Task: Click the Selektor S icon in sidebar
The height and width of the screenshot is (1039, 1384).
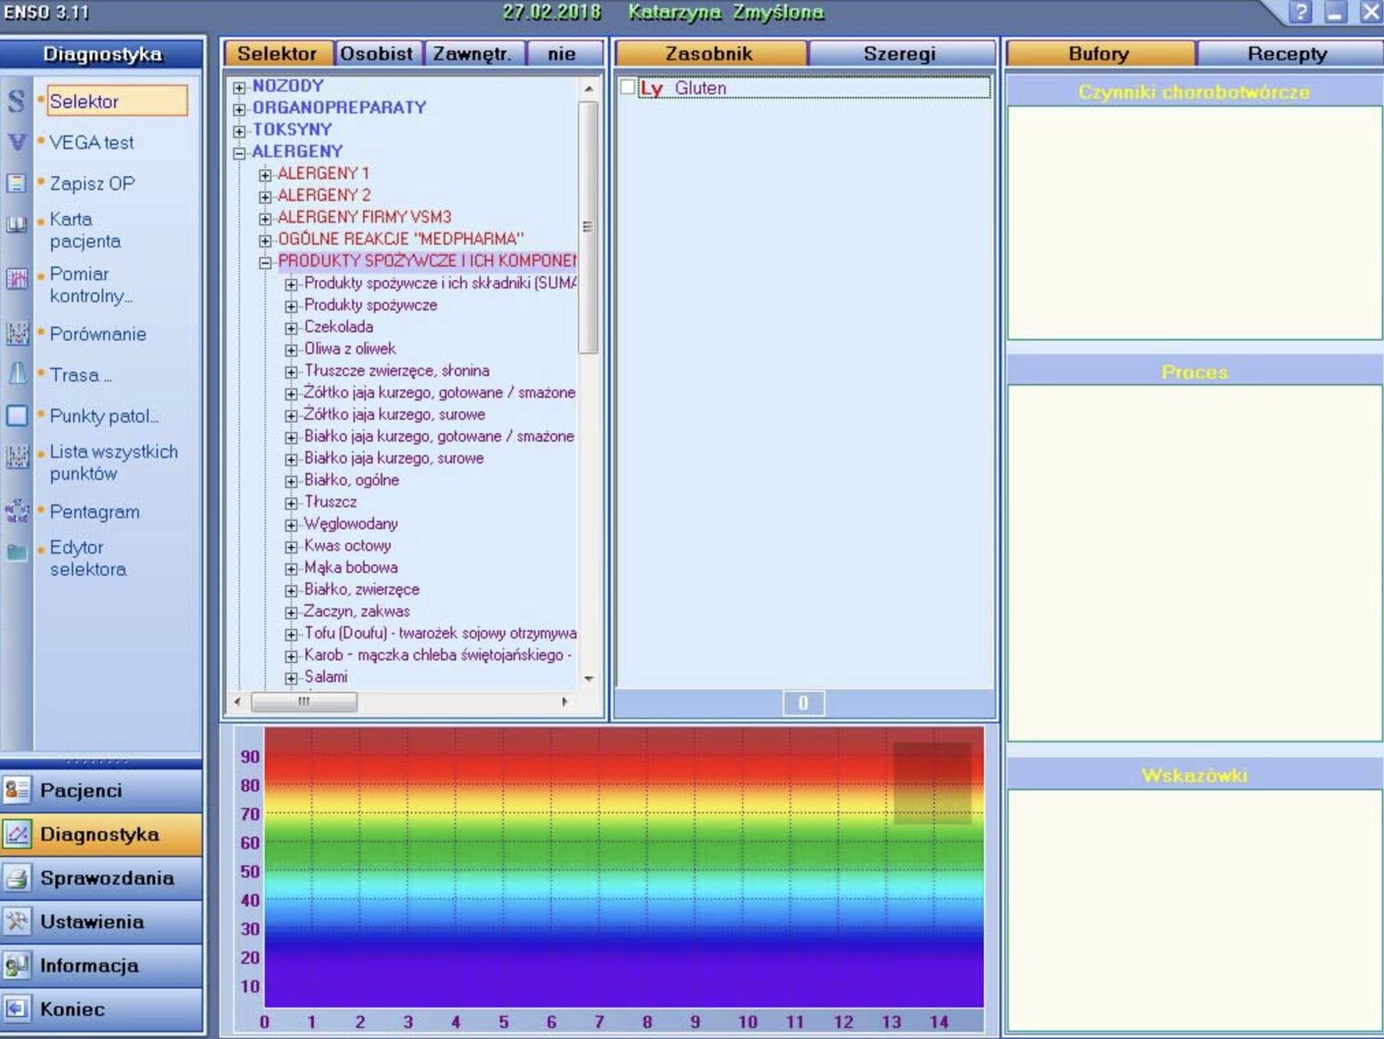Action: (16, 101)
